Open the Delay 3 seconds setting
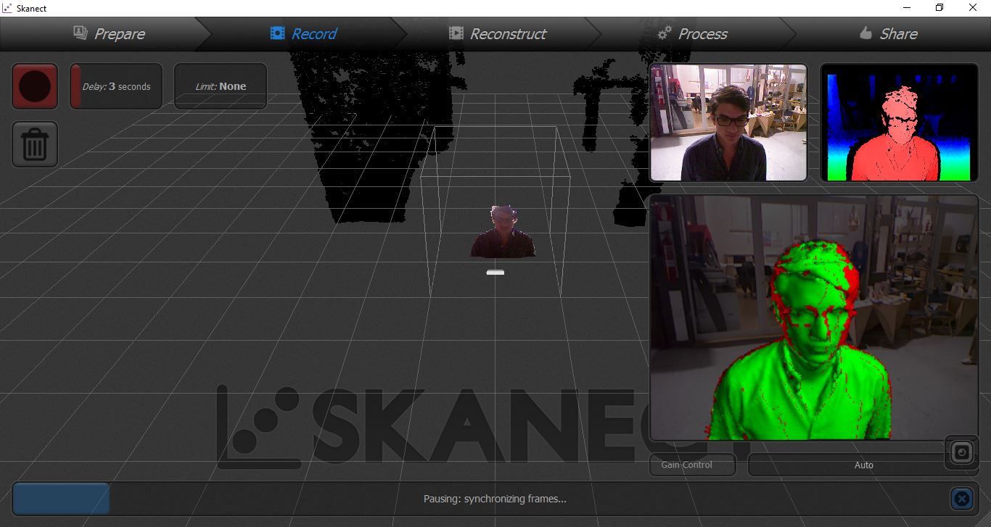Viewport: 991px width, 527px height. pyautogui.click(x=116, y=86)
